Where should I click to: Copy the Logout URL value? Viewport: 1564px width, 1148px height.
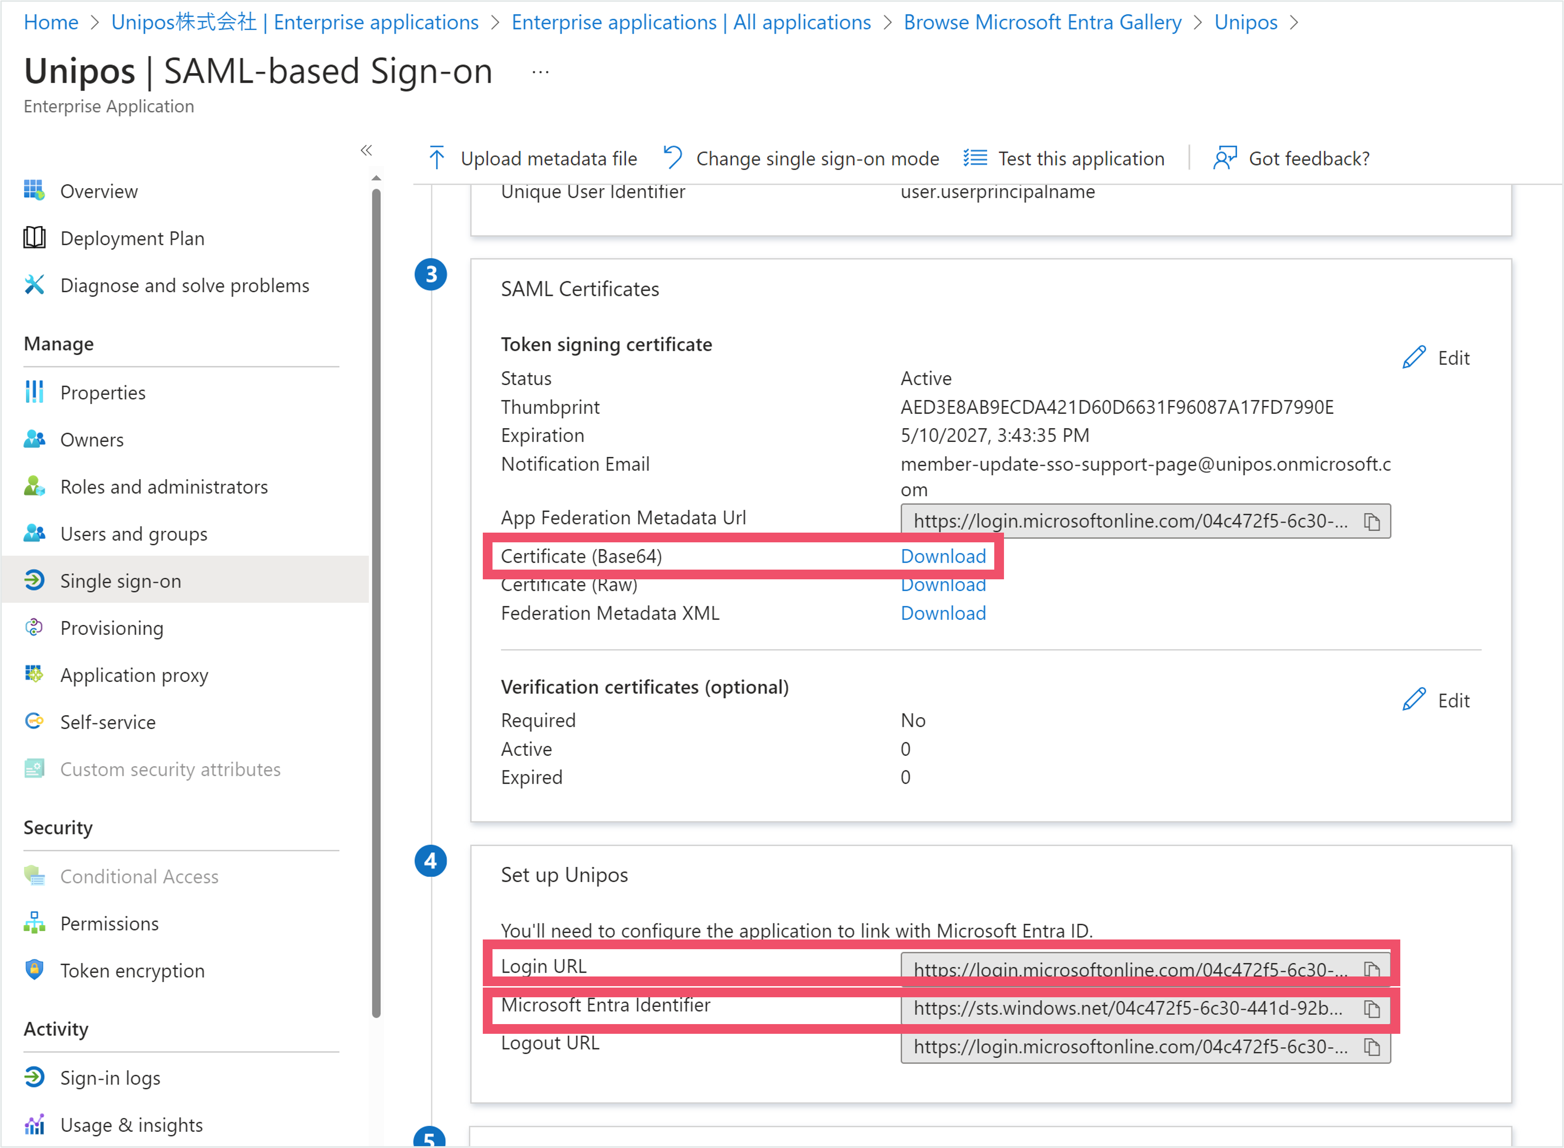(x=1372, y=1047)
